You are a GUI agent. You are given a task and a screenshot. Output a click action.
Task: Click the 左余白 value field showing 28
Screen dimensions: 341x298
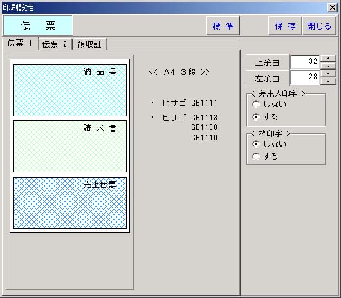pyautogui.click(x=305, y=77)
